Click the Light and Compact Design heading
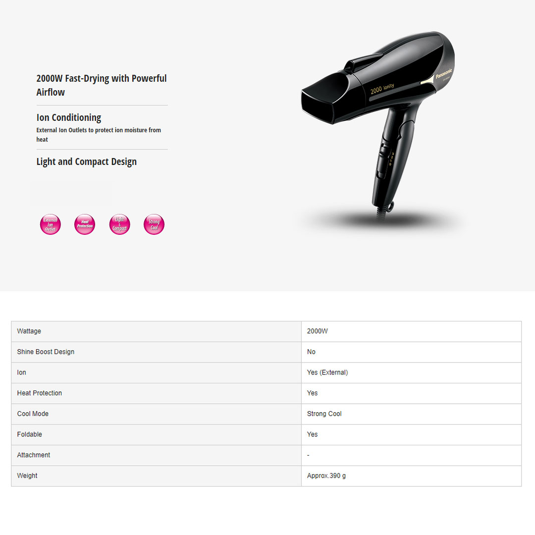The height and width of the screenshot is (535, 535). (86, 161)
